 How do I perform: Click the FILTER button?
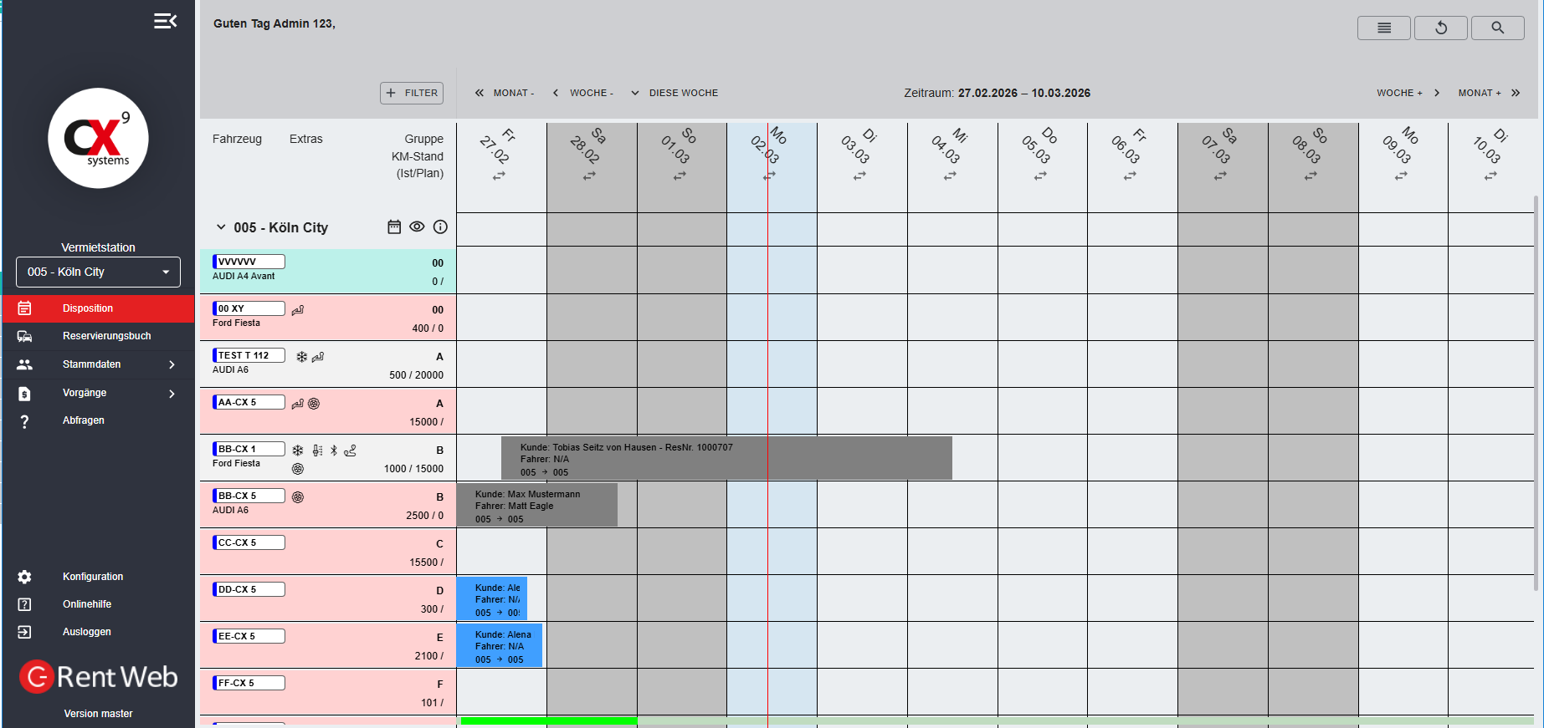coord(412,93)
